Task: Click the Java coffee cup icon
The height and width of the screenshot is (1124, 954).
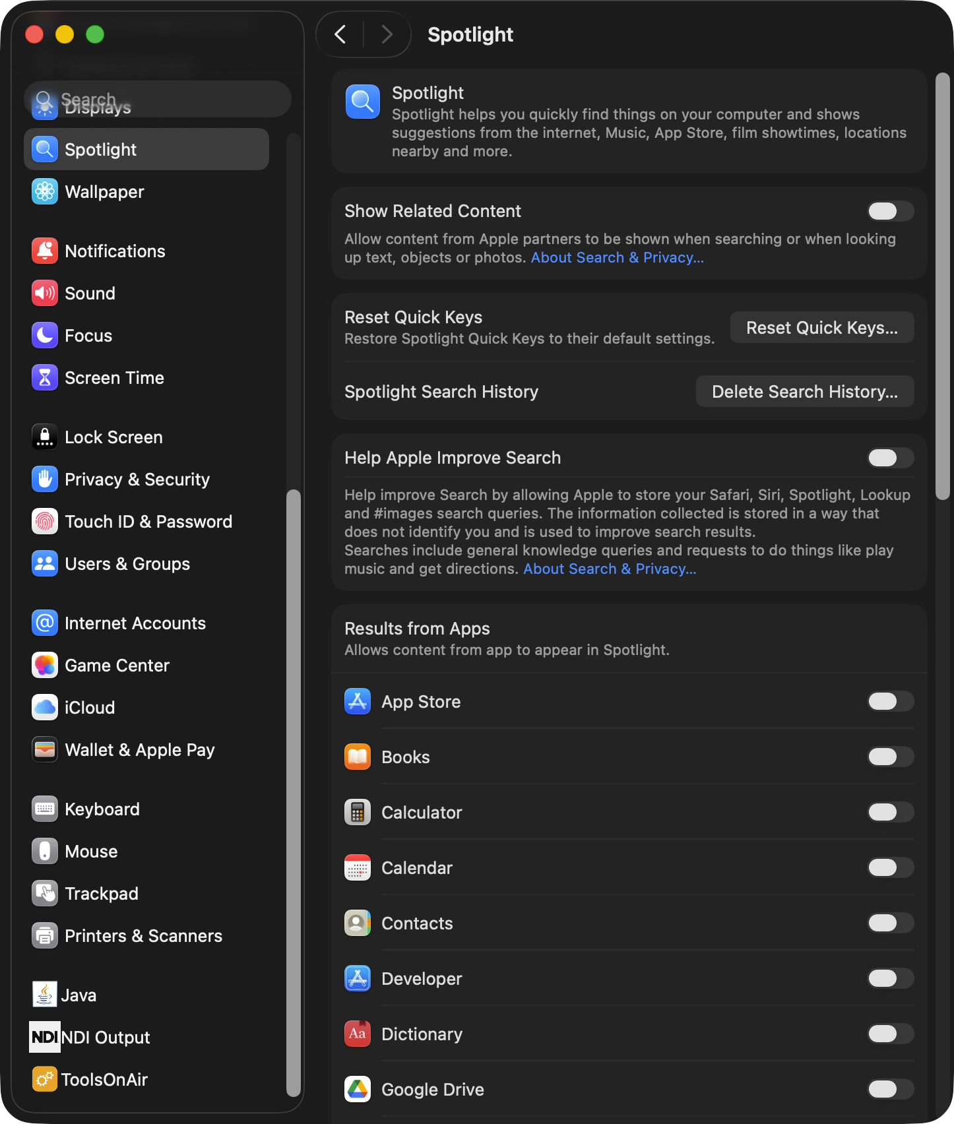Action: click(x=45, y=995)
